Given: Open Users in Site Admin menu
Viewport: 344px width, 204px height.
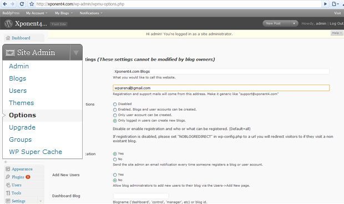Looking at the screenshot, I should point(18,91).
